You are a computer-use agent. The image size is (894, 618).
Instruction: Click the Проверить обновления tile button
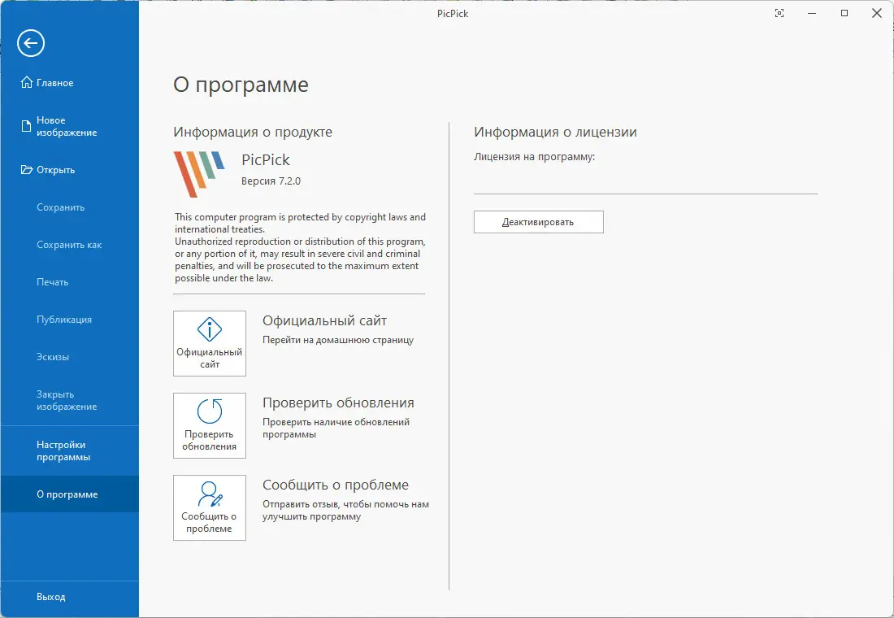click(209, 426)
